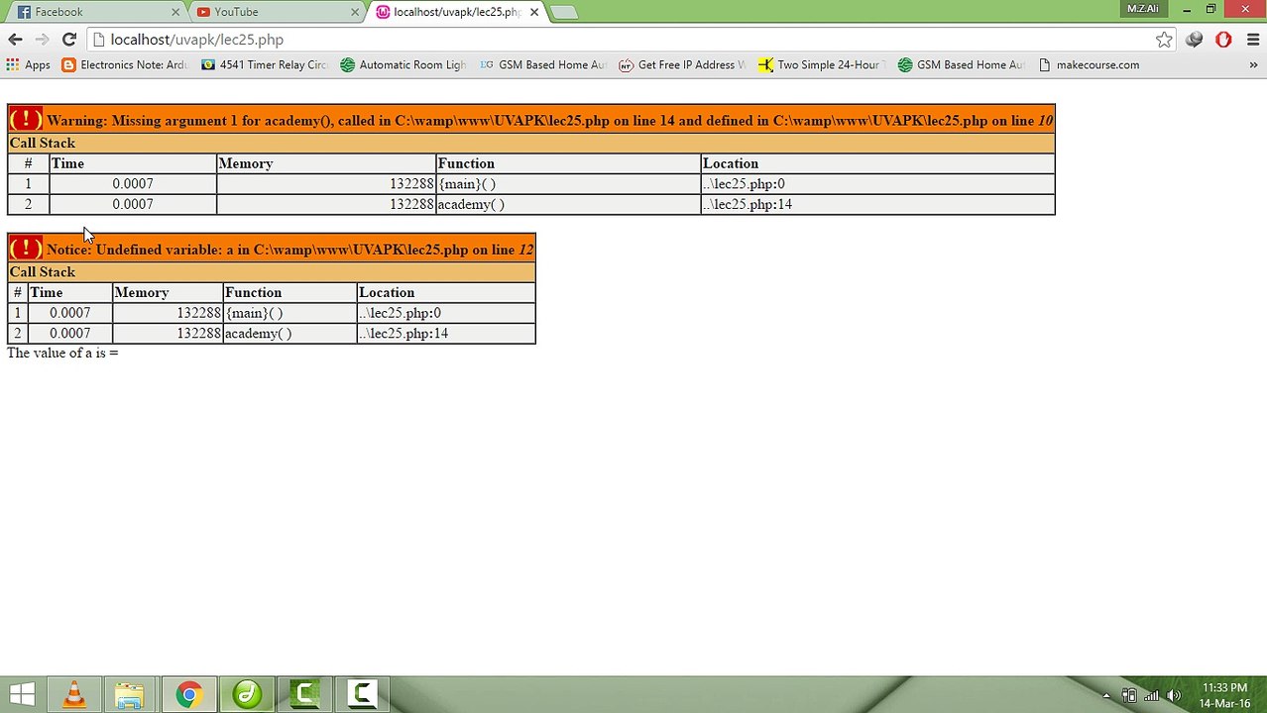The height and width of the screenshot is (713, 1267).
Task: Open Dreamweaver from the taskbar
Action: (247, 694)
